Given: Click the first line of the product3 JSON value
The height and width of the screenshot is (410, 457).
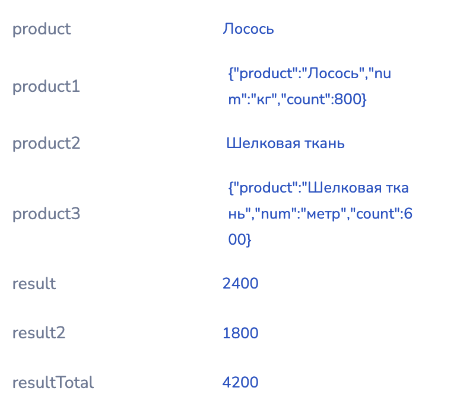Looking at the screenshot, I should tap(318, 188).
